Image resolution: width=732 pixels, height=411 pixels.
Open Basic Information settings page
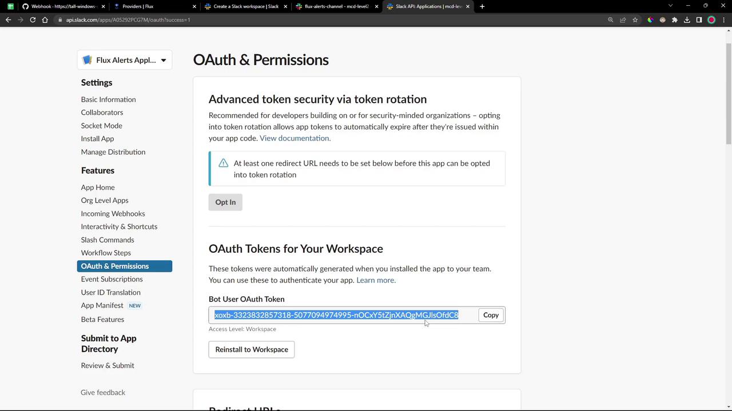point(108,99)
